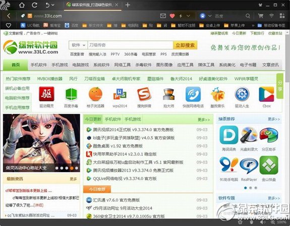Image resolution: width=290 pixels, height=226 pixels.
Task: Click the WiFi sharing icon in toolbar
Action: click(271, 16)
